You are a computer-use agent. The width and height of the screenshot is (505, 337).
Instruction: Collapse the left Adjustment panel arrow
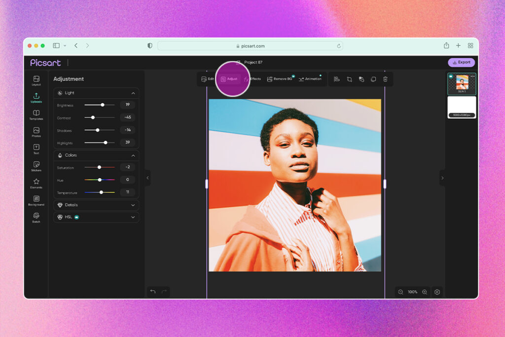click(147, 178)
